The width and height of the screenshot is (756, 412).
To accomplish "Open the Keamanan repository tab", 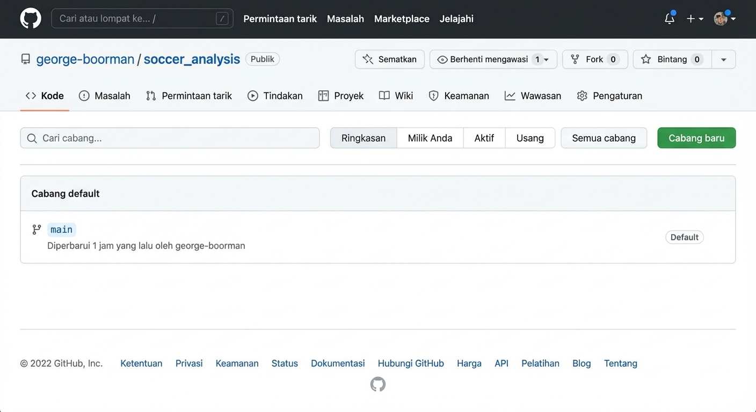I will 459,96.
